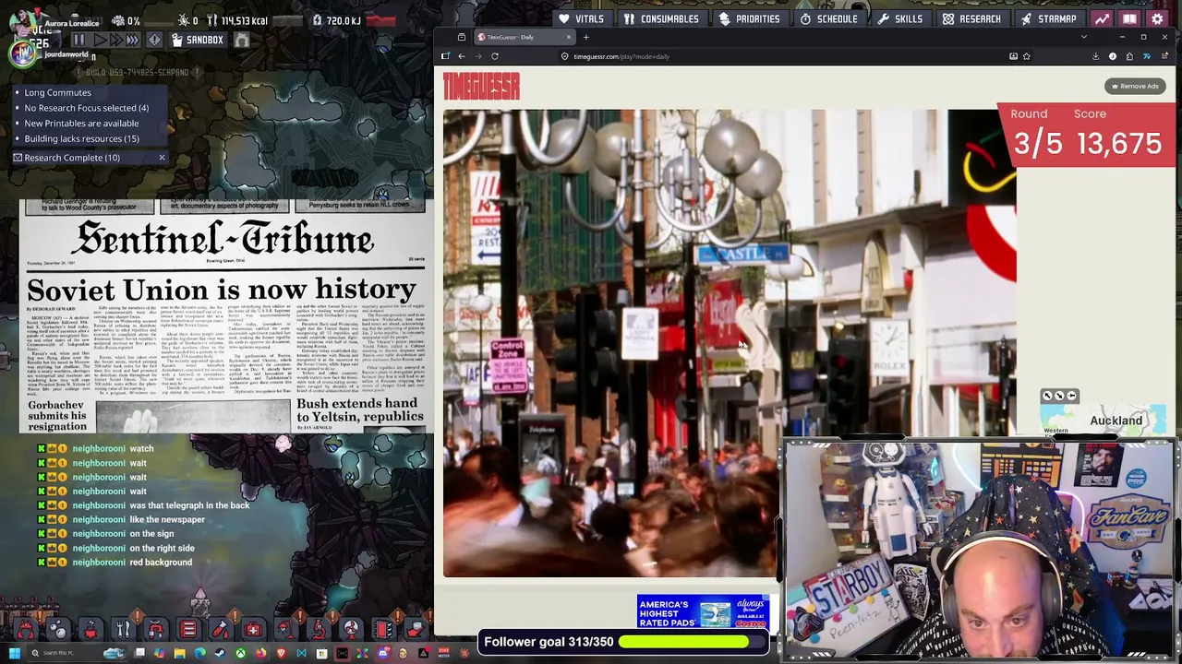Bookmark this page with the star
Image resolution: width=1182 pixels, height=664 pixels.
(1026, 56)
